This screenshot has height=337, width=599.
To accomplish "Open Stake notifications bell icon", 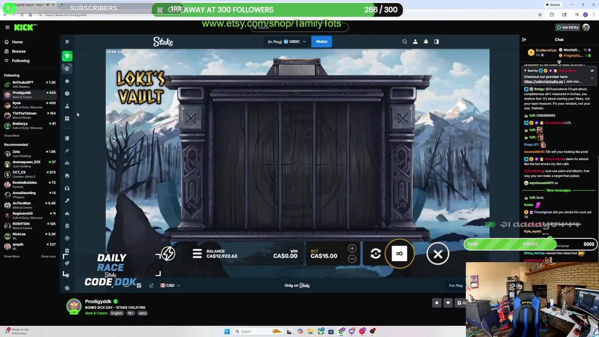I will [x=426, y=42].
